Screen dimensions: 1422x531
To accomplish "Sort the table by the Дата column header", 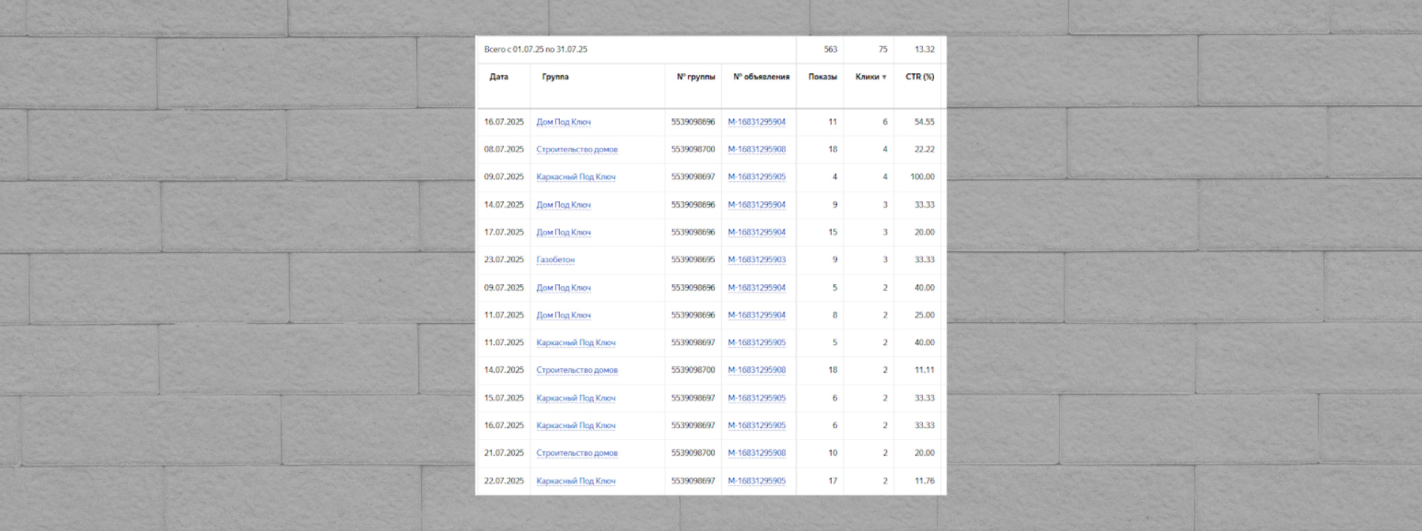I will (498, 77).
